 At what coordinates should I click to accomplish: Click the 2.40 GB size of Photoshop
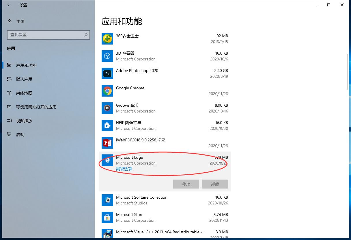tap(221, 71)
